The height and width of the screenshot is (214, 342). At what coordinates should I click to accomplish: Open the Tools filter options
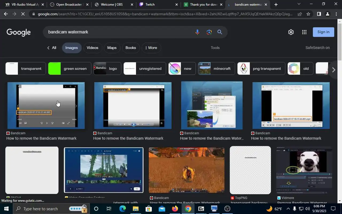pos(215,48)
